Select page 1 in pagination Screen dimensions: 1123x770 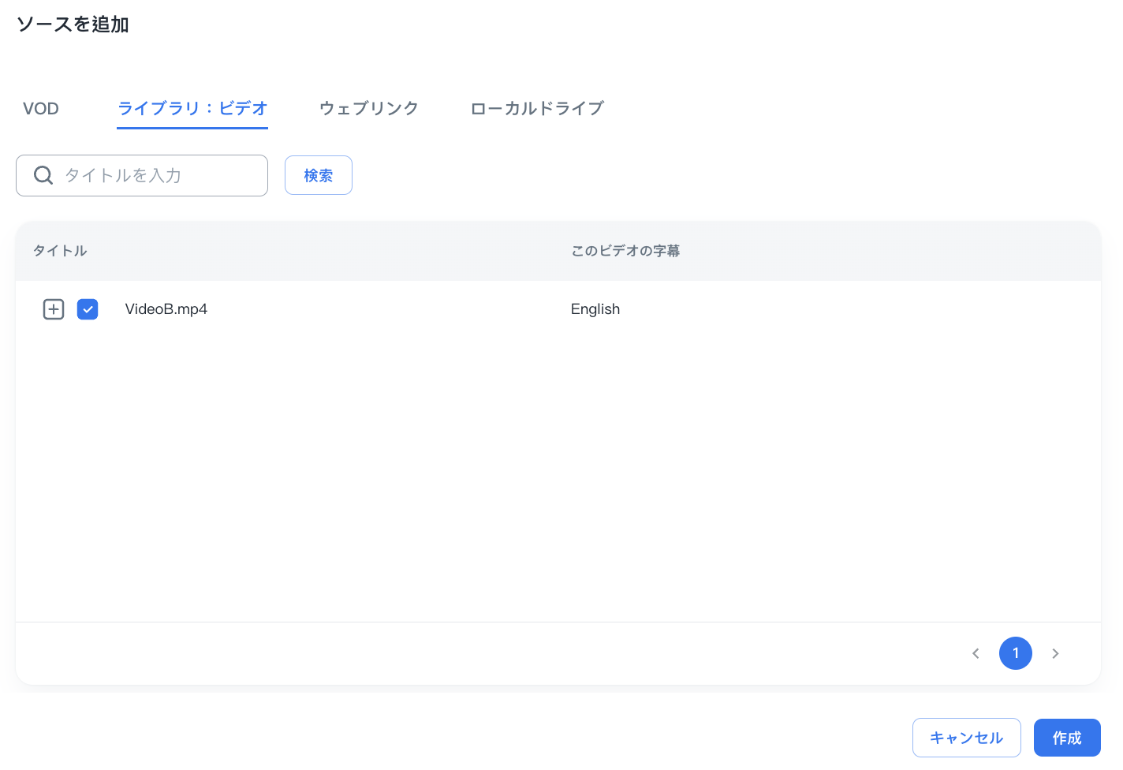click(x=1015, y=653)
